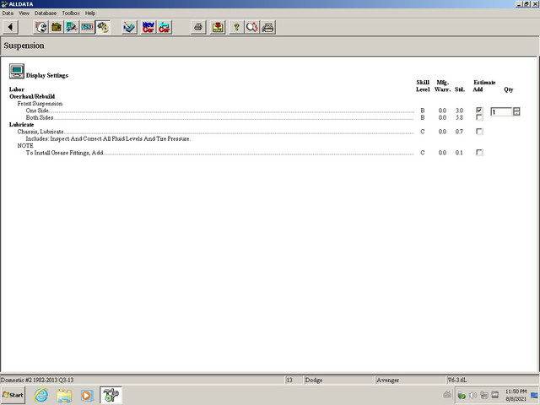
Task: Click the back arrow toolbar button
Action: click(11, 27)
